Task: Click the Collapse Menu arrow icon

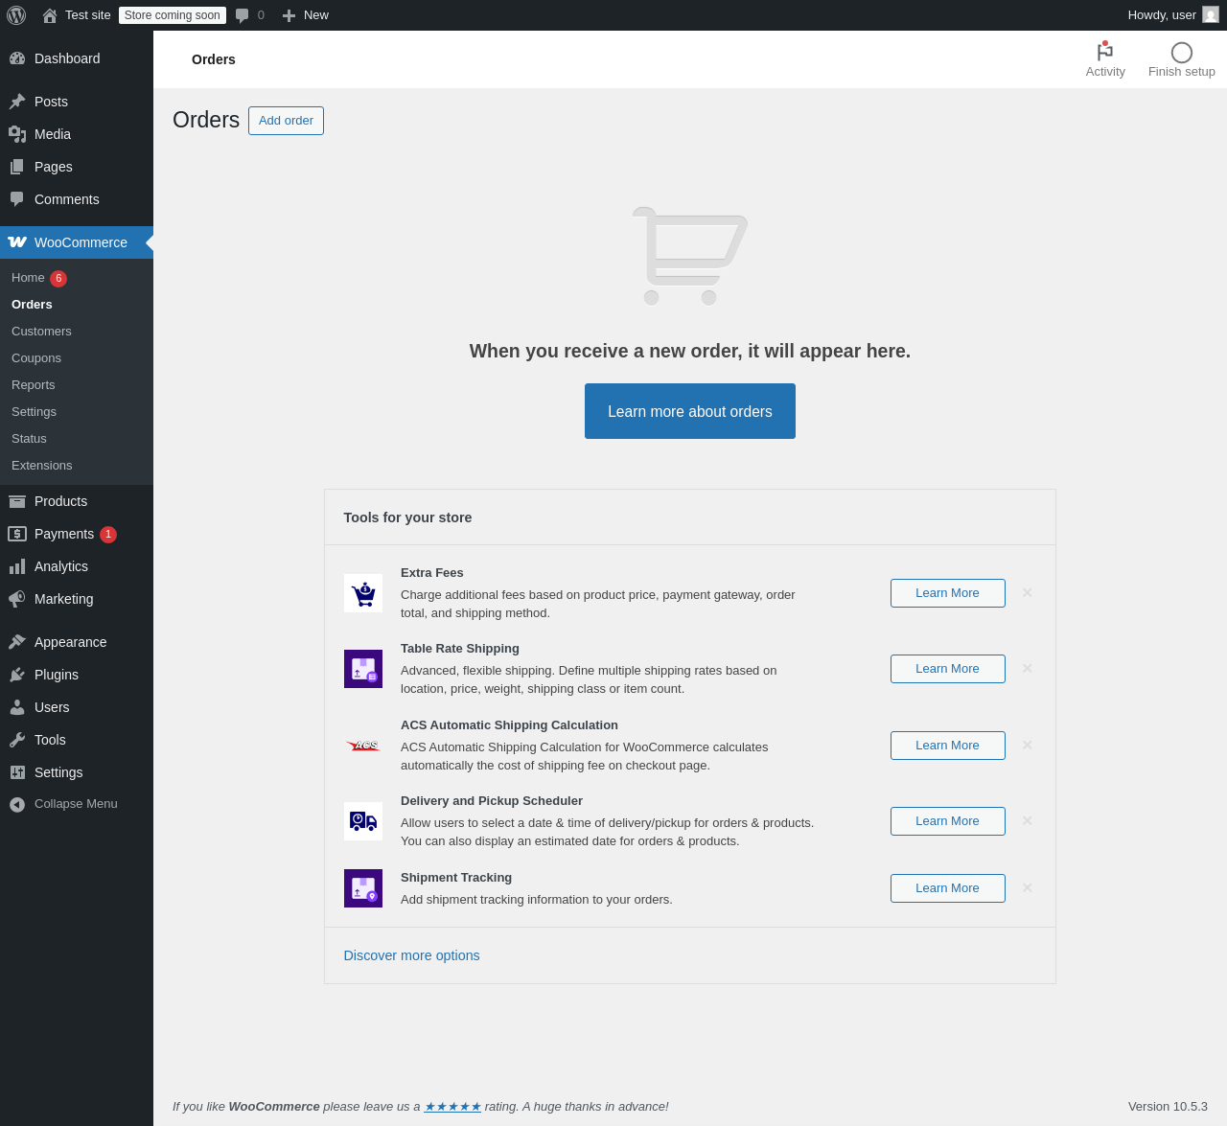Action: click(x=17, y=804)
